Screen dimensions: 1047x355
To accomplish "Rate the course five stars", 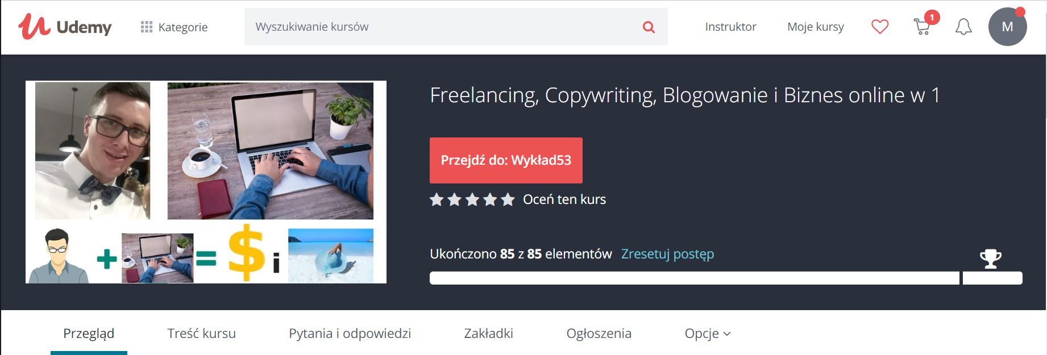I will [x=508, y=199].
